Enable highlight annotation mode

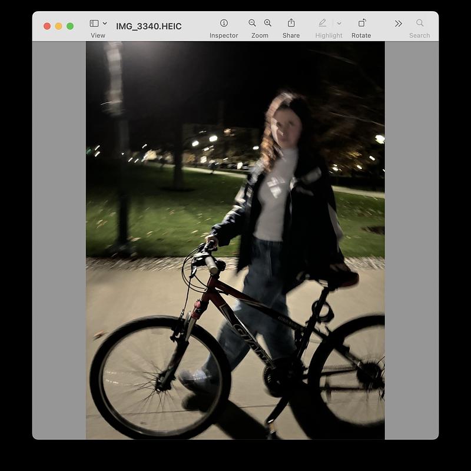pyautogui.click(x=323, y=24)
